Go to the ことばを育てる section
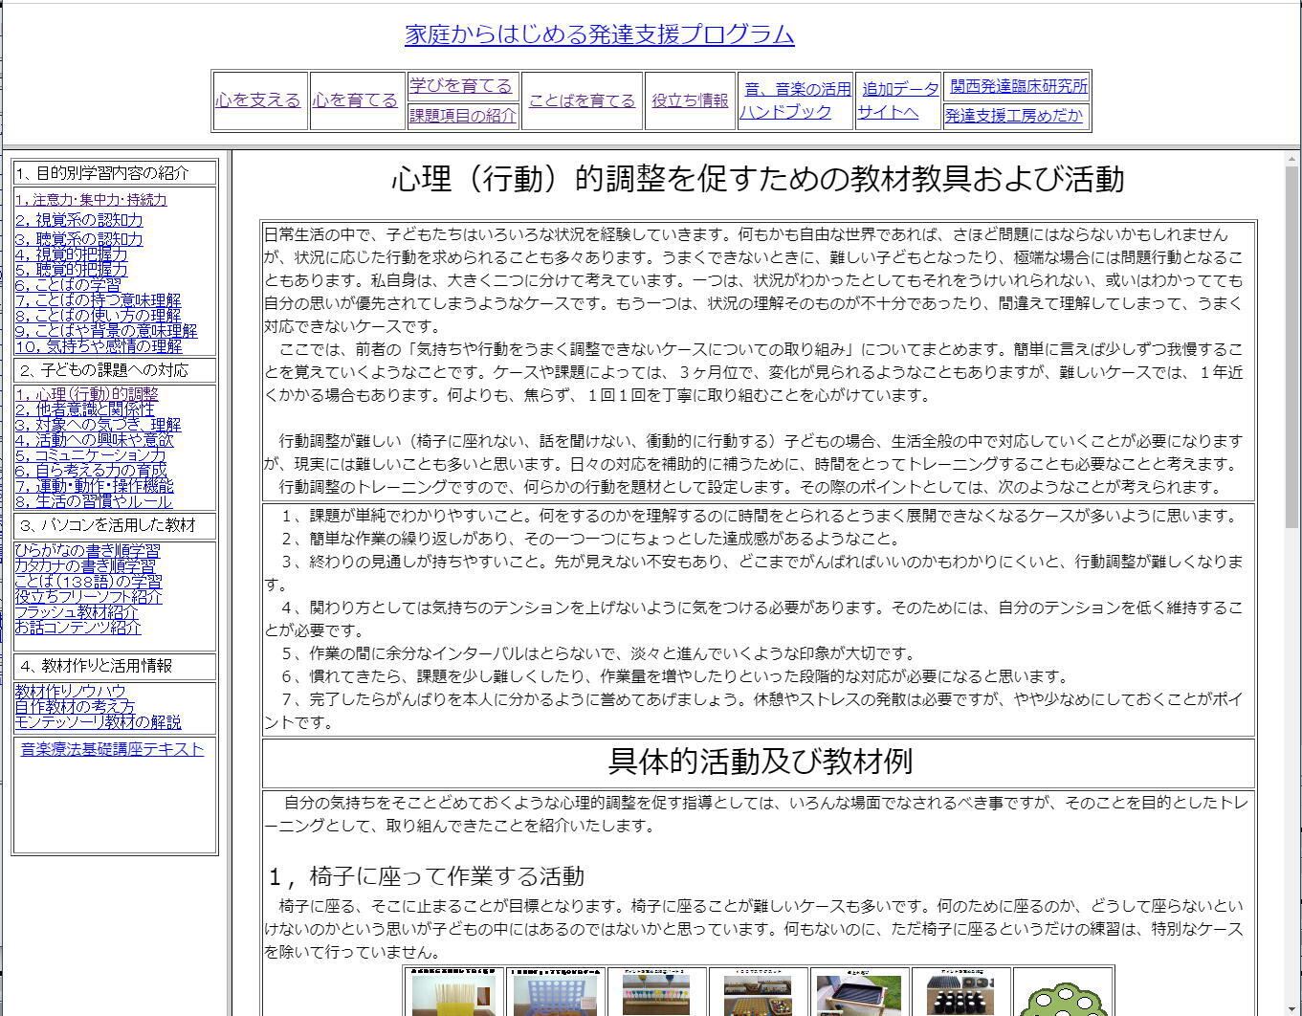Viewport: 1302px width, 1016px height. coord(582,99)
